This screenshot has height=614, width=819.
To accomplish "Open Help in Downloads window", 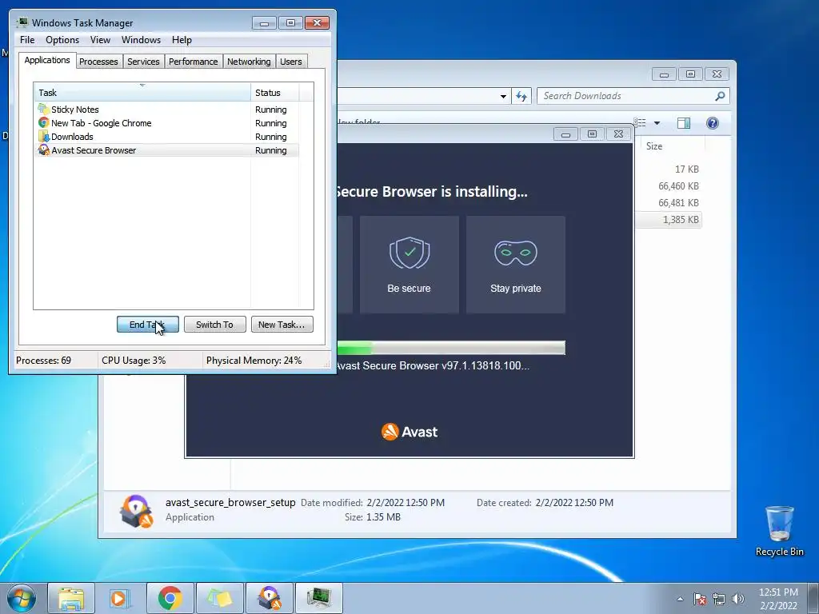I will pyautogui.click(x=713, y=122).
